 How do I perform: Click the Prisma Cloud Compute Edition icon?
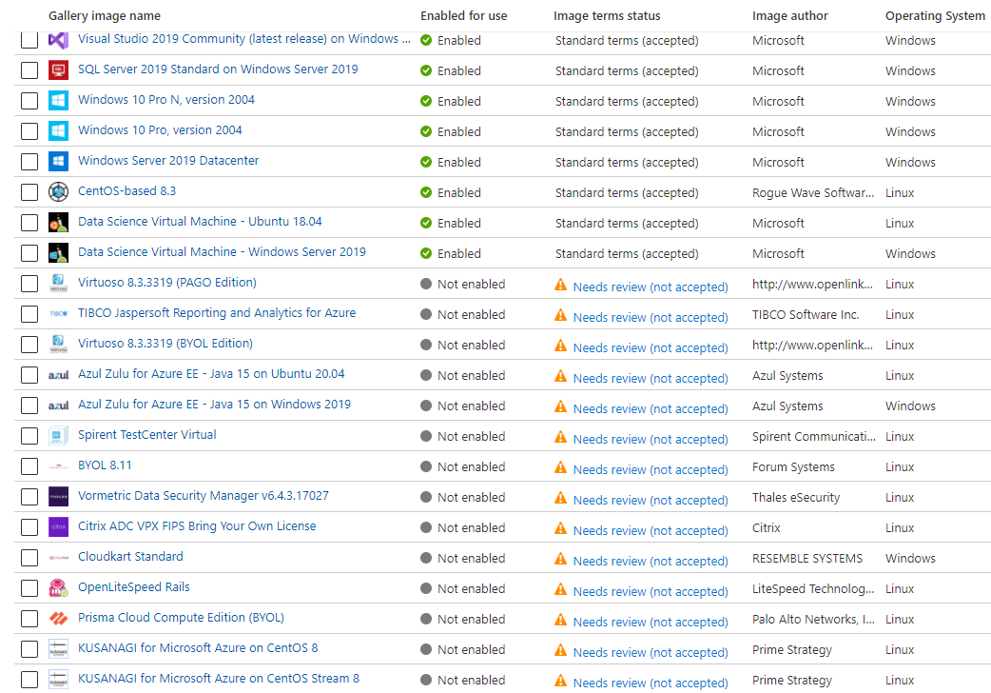tap(58, 618)
